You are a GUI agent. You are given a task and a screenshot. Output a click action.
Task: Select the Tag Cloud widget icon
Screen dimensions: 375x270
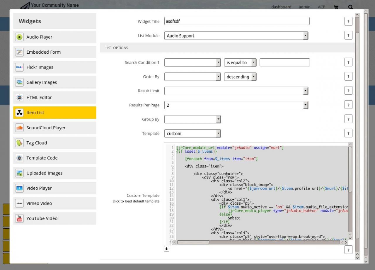pos(19,143)
